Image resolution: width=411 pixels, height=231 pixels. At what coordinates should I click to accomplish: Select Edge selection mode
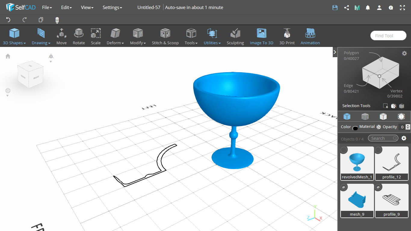click(x=351, y=88)
